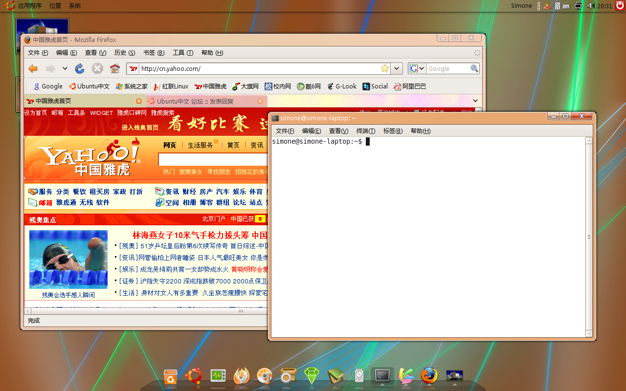Image resolution: width=626 pixels, height=391 pixels.
Task: Open the Ubuntu中文 bookmark
Action: [x=89, y=87]
